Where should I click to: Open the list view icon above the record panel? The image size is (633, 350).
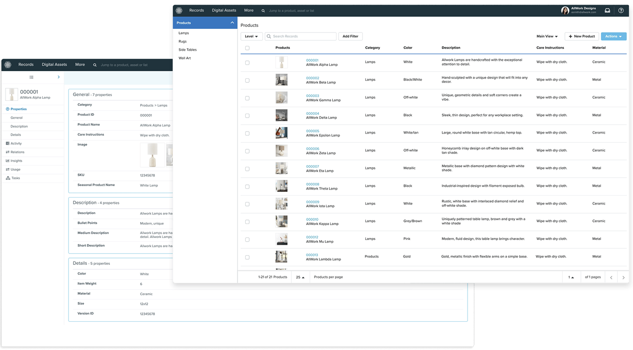[31, 77]
